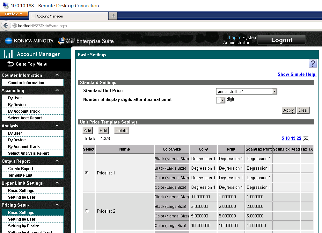The width and height of the screenshot is (322, 233).
Task: Click the Account Manager bar chart icon
Action: click(x=9, y=54)
